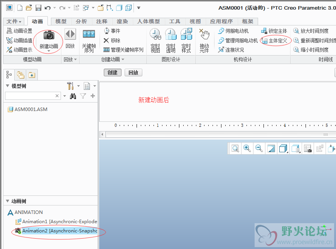Click the New file icon
The image size is (336, 249).
pos(20,8)
